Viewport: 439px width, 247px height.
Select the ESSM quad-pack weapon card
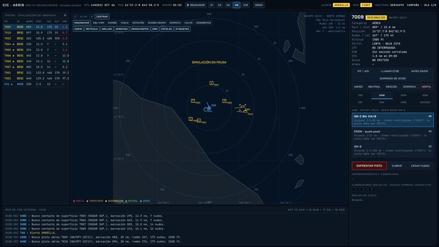point(393,135)
